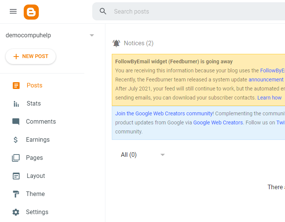Click the Pages stacked sheets icon
The image size is (285, 222).
pos(16,158)
